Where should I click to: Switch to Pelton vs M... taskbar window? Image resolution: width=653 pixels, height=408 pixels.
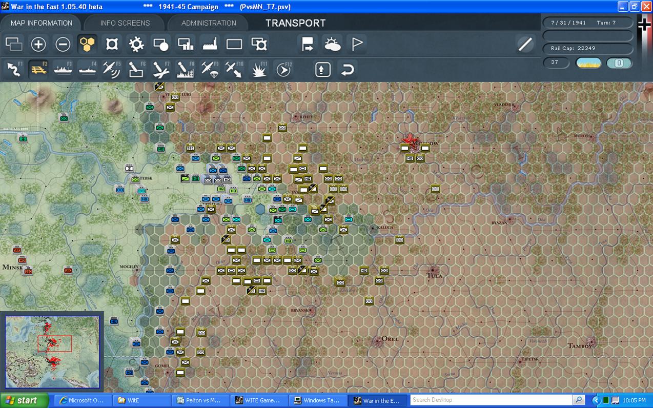coord(199,400)
